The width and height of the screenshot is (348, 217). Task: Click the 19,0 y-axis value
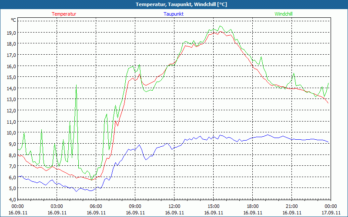coord(11,33)
